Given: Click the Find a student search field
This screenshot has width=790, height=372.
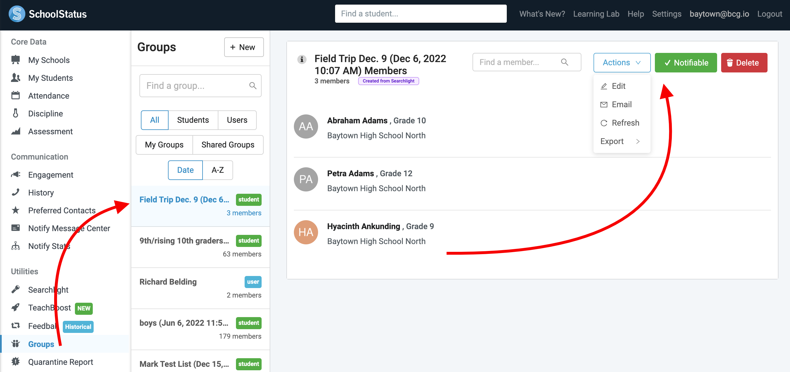Looking at the screenshot, I should click(420, 14).
